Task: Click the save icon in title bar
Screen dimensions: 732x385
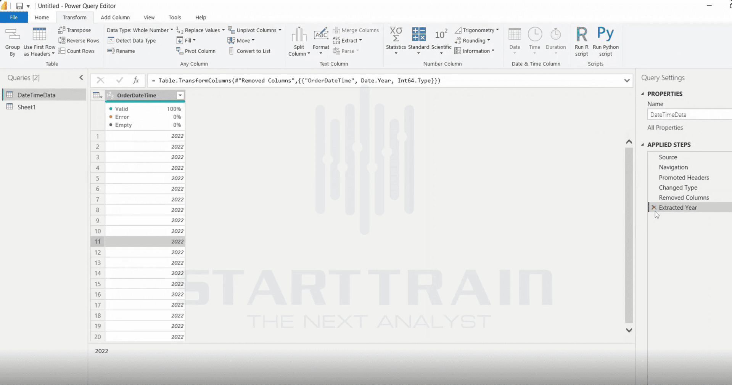Action: point(19,6)
